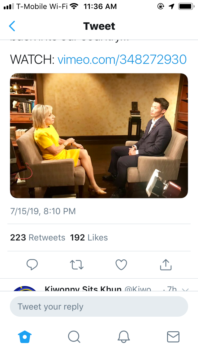Tap the back arrow
Viewport: 198px width, 352px height.
tap(12, 26)
